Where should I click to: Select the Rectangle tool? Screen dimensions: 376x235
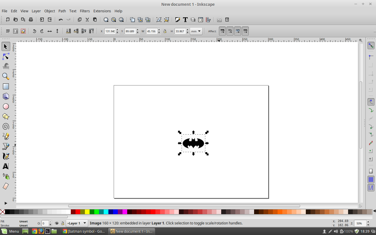(x=6, y=86)
